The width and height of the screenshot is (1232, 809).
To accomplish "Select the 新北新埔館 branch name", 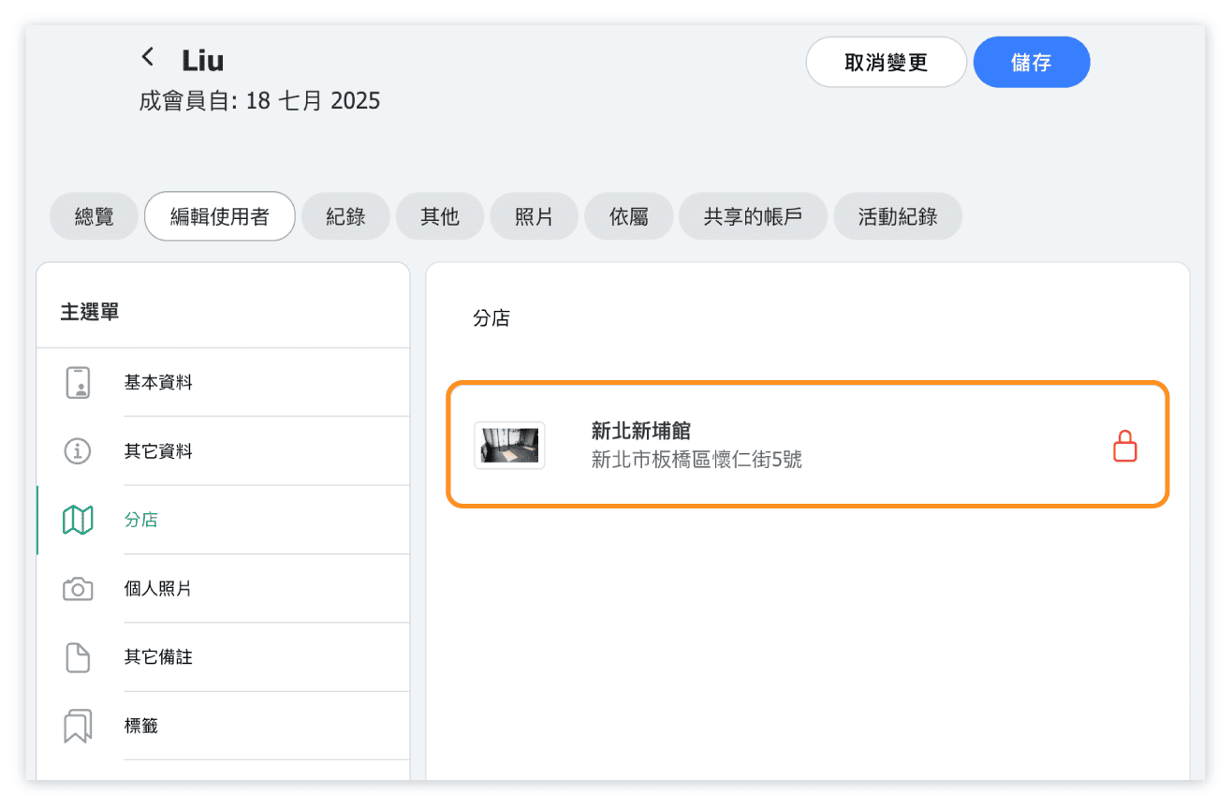I will click(x=641, y=431).
